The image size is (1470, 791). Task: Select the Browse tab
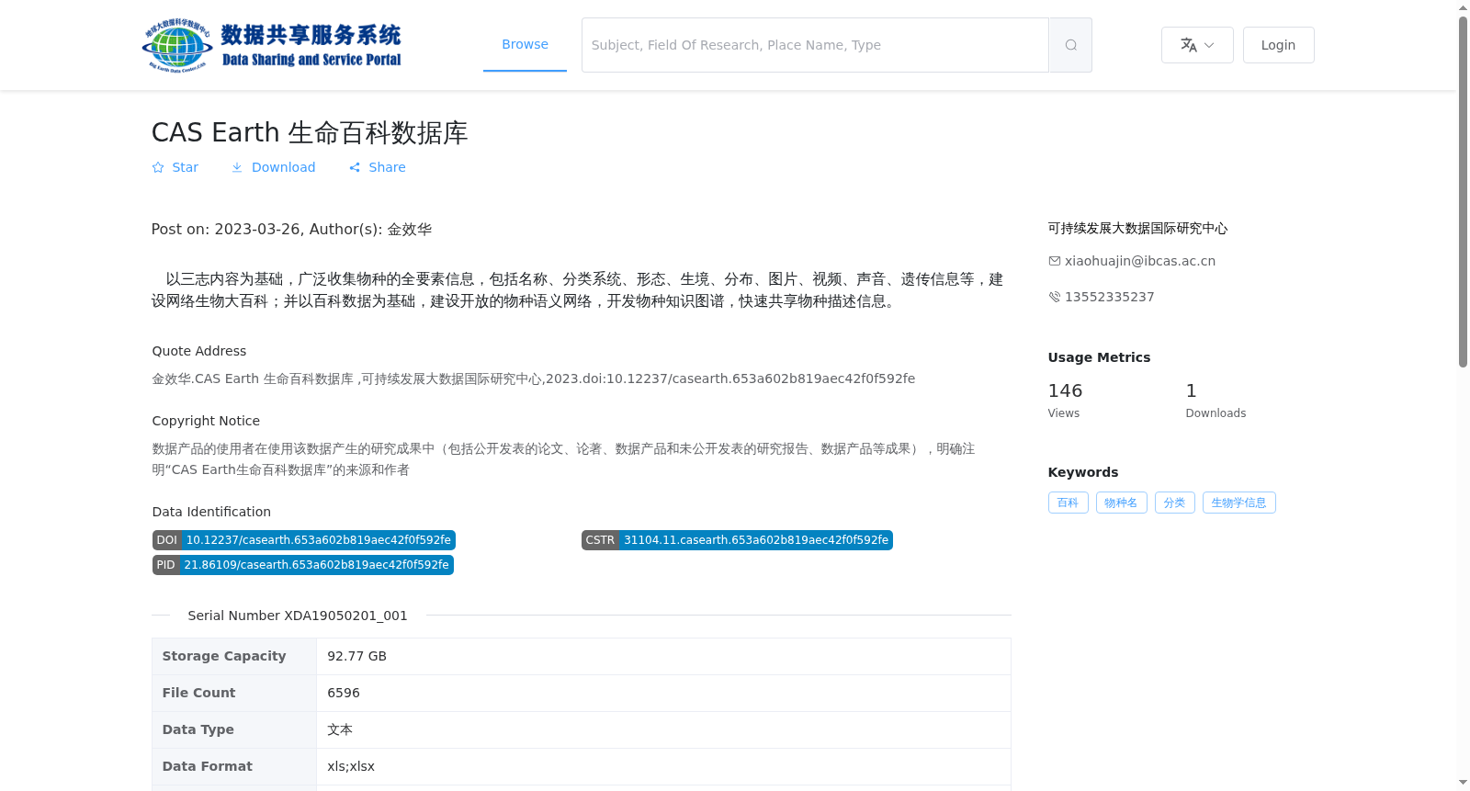pyautogui.click(x=525, y=44)
